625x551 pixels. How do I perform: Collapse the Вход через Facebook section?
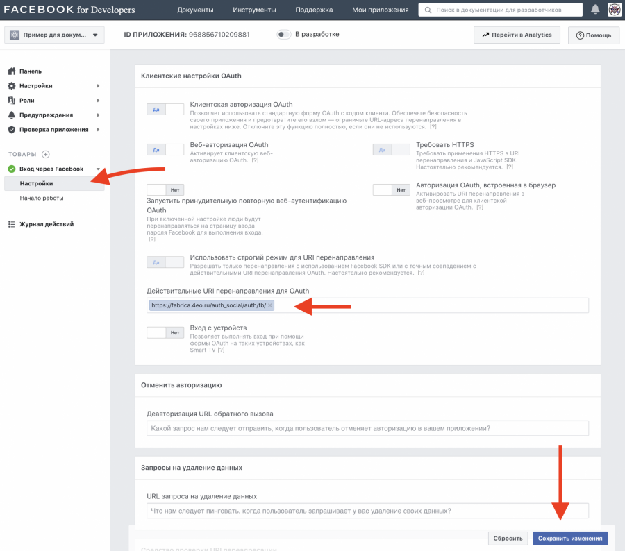[98, 169]
